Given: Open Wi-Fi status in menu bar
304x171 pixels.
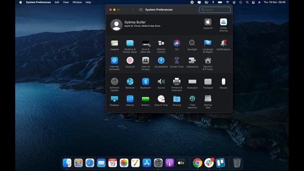Looking at the screenshot, I should point(228,2).
